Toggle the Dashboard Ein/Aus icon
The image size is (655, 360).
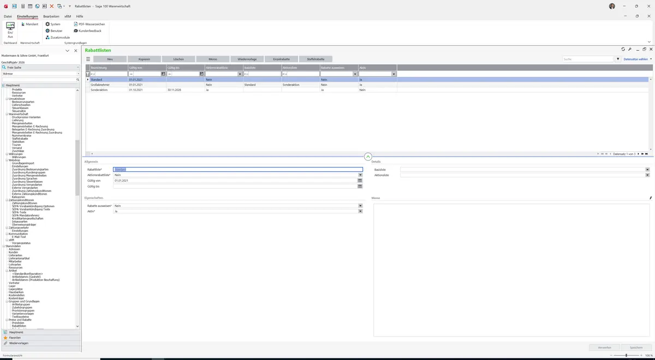10,30
